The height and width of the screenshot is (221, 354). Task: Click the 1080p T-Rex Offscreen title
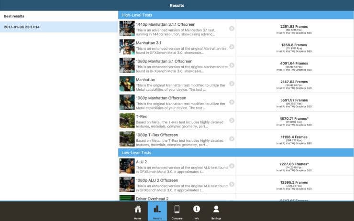pos(157,135)
